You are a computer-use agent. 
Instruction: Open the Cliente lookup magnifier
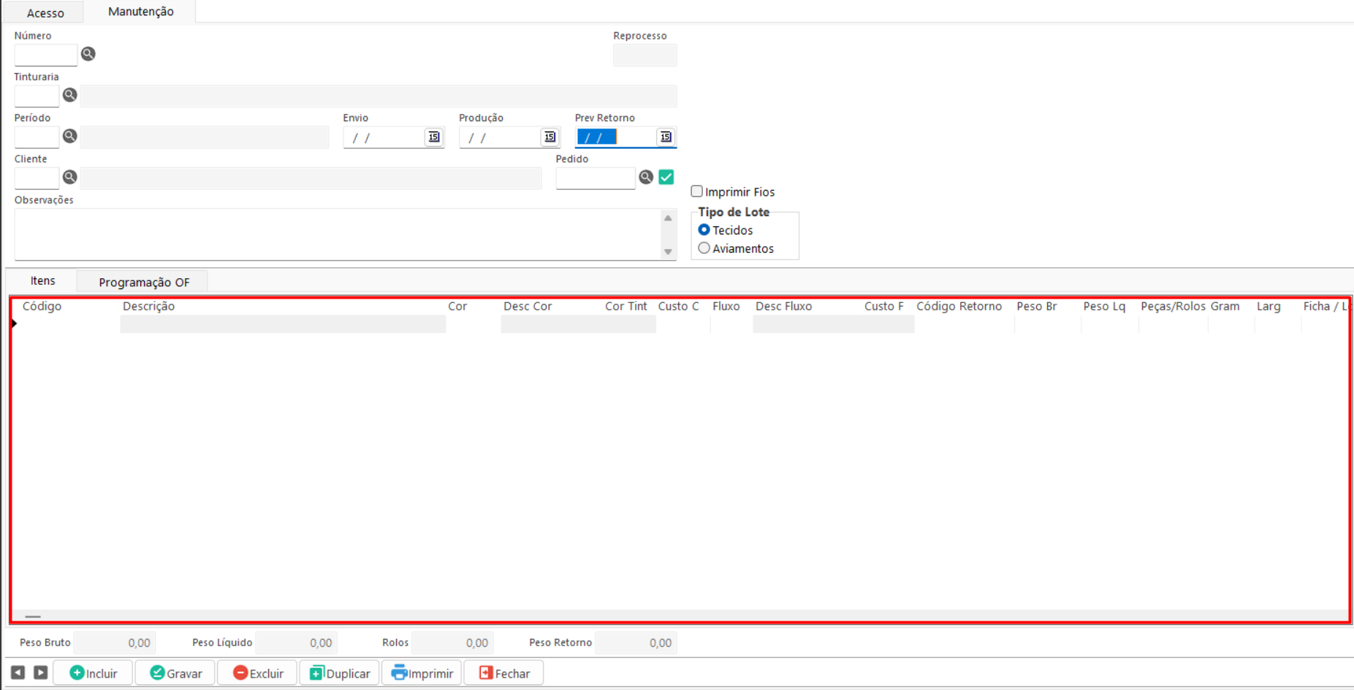tap(69, 177)
